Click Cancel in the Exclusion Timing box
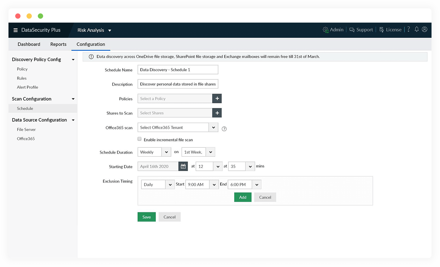 [x=265, y=197]
